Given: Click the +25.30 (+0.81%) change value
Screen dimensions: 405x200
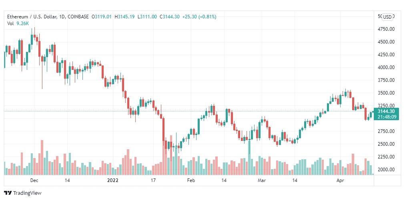Looking at the screenshot, I should pos(199,17).
